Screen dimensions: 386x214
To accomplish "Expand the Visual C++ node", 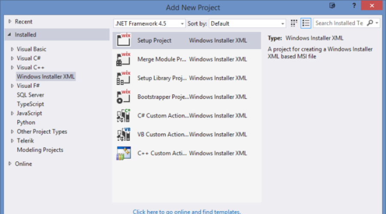I will coord(12,67).
